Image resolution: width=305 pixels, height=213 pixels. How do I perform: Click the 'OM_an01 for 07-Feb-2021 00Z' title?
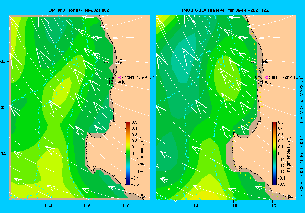tap(79, 10)
